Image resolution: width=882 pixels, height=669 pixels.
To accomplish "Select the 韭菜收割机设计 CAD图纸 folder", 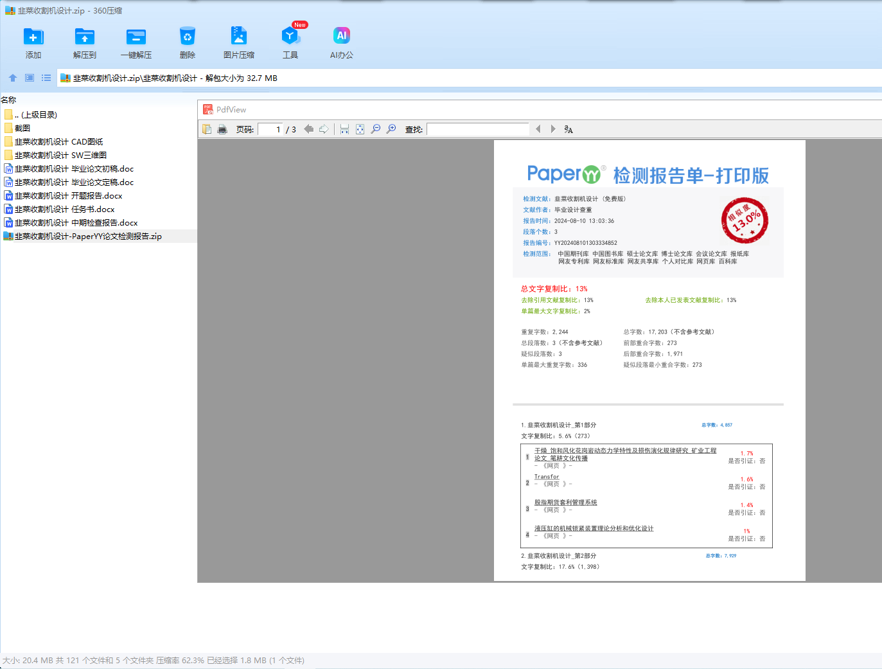I will point(53,141).
